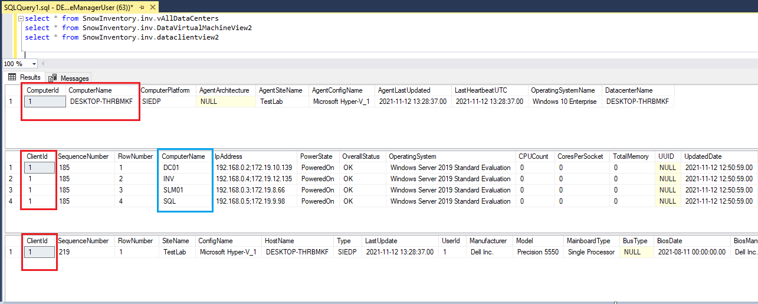This screenshot has width=758, height=304.
Task: Click the MainboardType column header
Action: (592, 241)
